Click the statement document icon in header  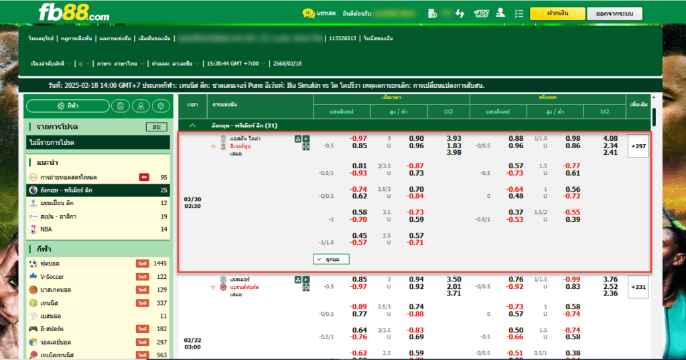point(432,13)
